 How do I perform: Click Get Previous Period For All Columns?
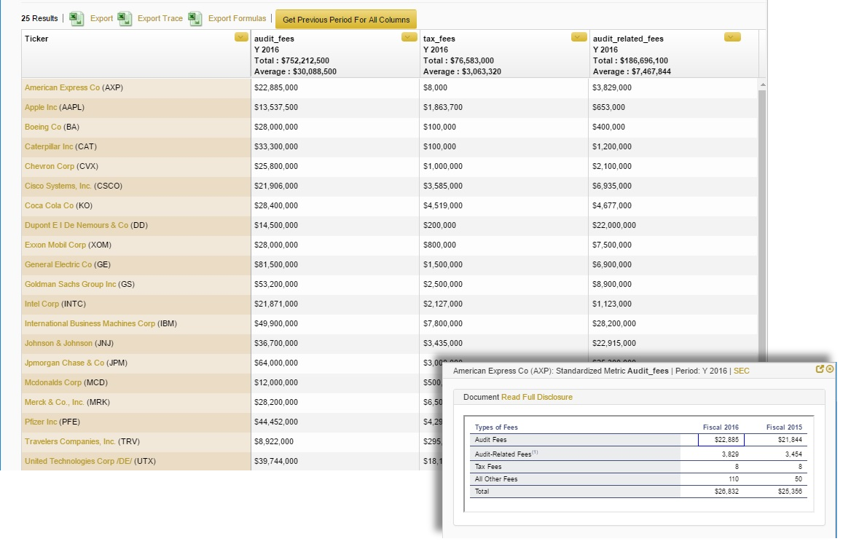346,20
